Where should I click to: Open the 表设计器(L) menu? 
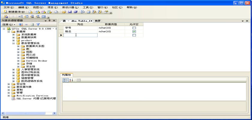(x=70, y=7)
